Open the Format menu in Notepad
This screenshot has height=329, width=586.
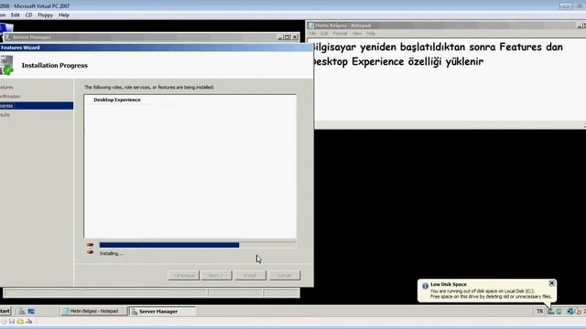(x=340, y=34)
